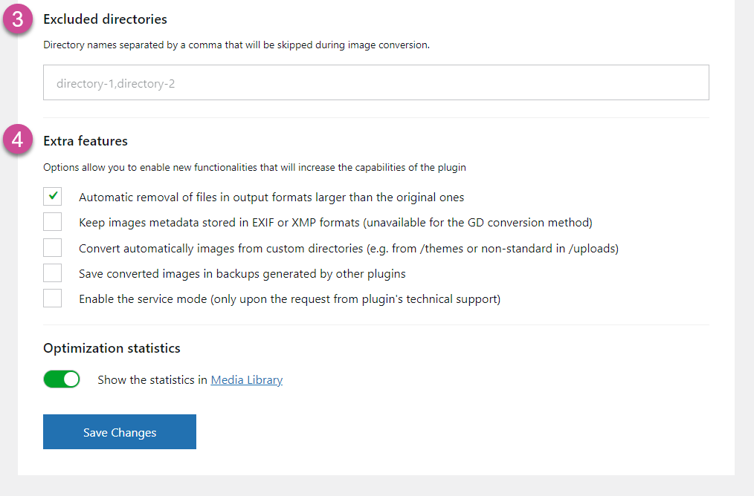
Task: Click the Save Changes button
Action: point(120,431)
